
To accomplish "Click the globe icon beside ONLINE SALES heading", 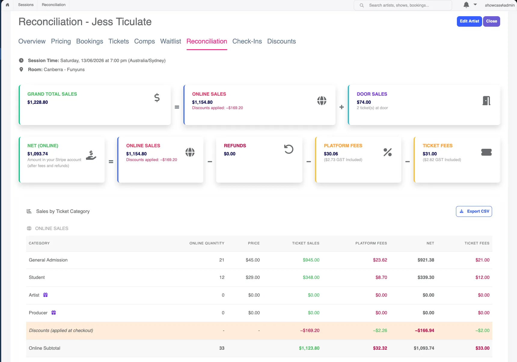I will coord(29,228).
